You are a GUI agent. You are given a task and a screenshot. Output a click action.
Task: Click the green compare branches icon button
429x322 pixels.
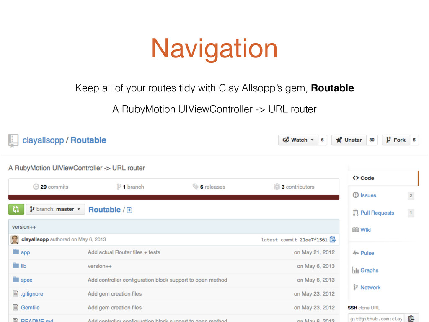click(16, 210)
